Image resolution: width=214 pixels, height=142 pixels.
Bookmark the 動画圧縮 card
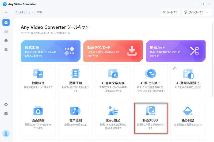pyautogui.click(x=88, y=66)
